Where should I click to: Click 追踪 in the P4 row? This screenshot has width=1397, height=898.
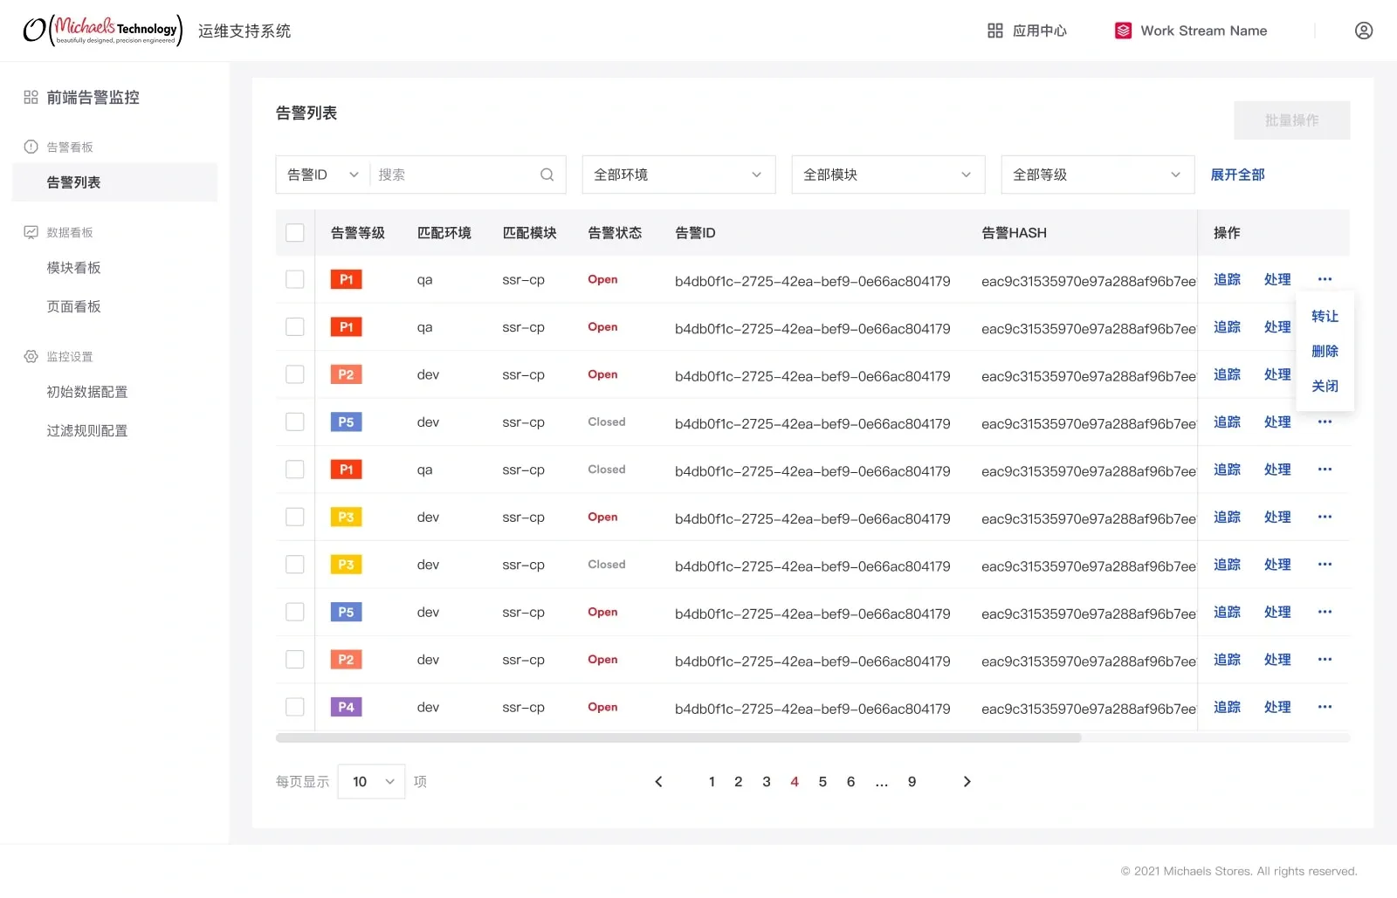(1227, 707)
